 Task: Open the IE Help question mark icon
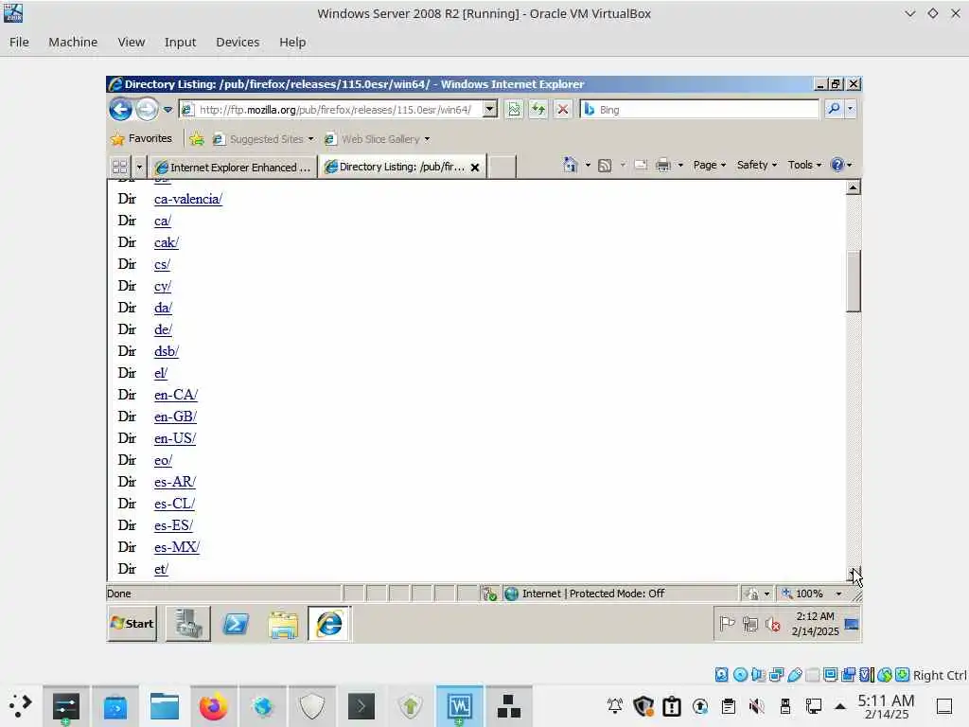pyautogui.click(x=837, y=165)
